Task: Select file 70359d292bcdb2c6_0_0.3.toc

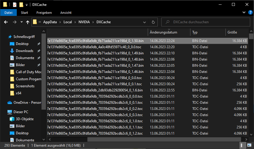Action: [x=147, y=115]
